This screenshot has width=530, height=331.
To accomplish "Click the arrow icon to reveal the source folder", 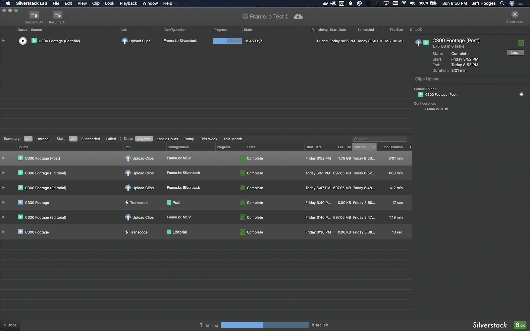I will click(521, 95).
